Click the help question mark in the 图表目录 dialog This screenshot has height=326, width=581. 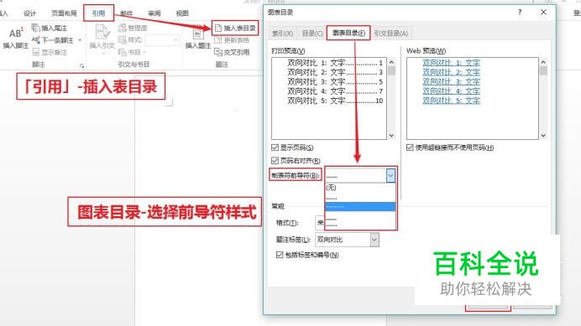520,13
